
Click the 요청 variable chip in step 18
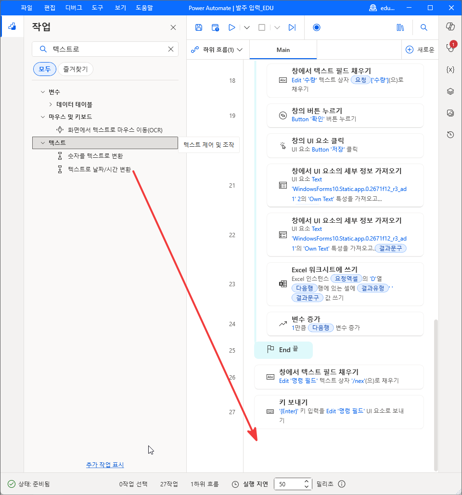pyautogui.click(x=360, y=80)
